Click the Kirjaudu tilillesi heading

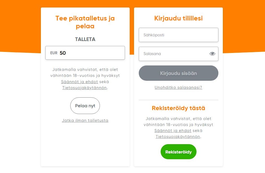click(178, 18)
